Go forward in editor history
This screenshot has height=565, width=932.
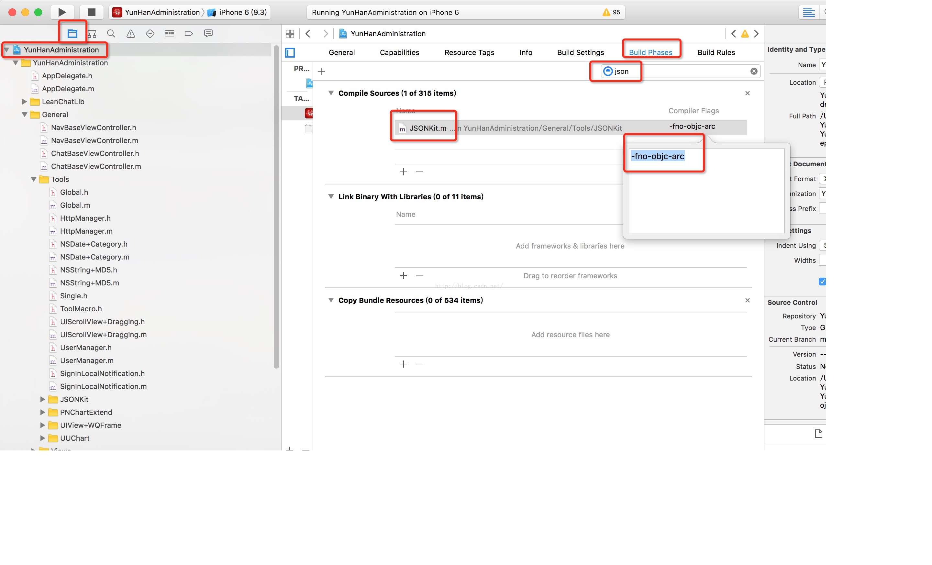(x=325, y=34)
